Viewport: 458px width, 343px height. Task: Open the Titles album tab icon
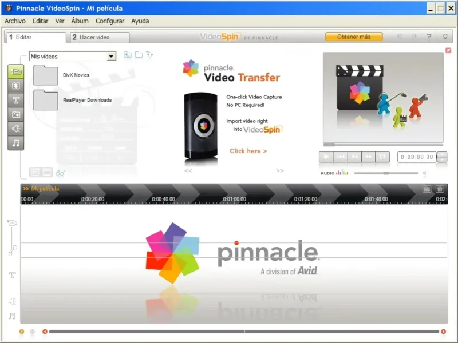(16, 101)
